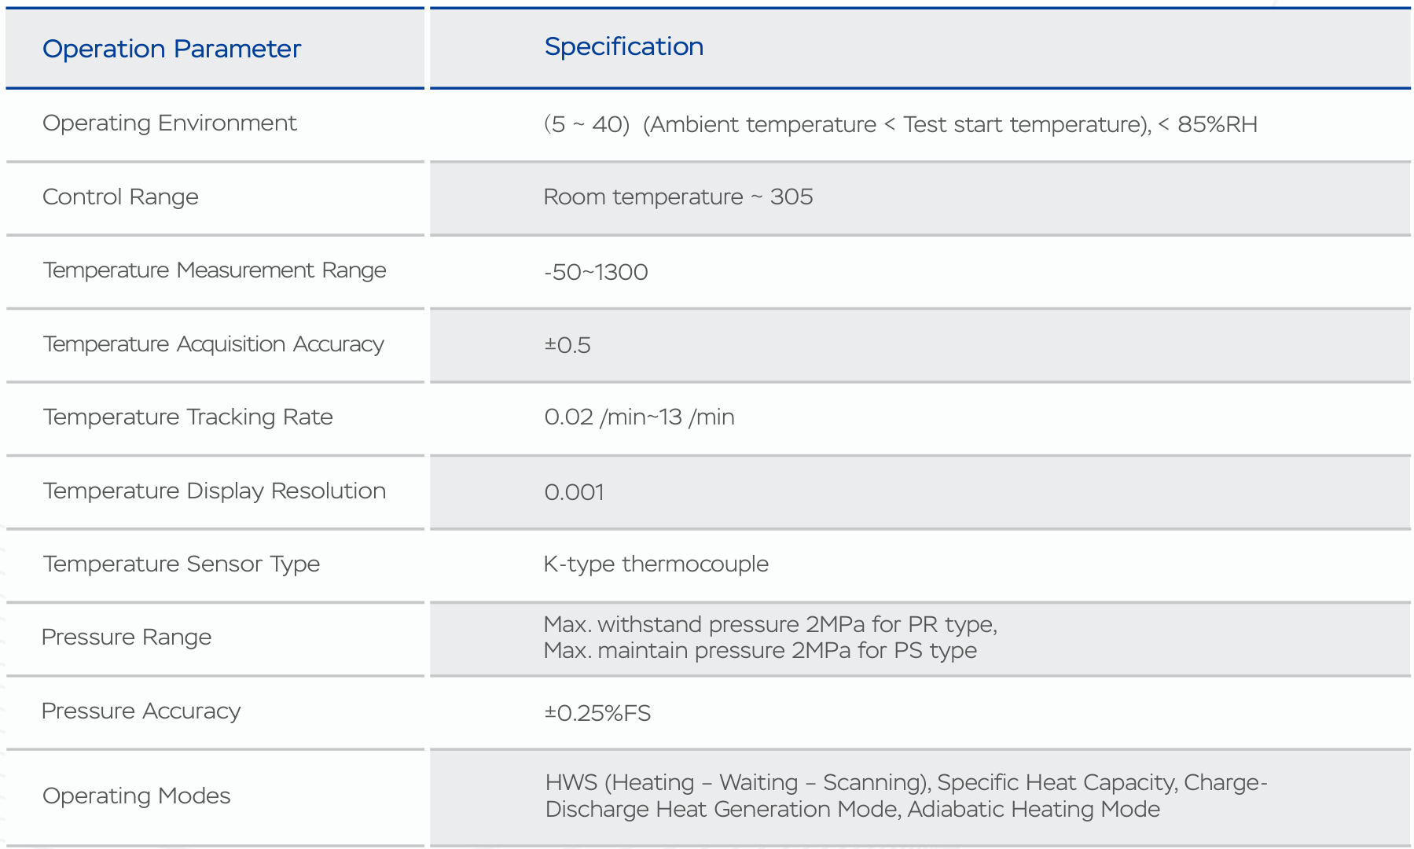
Task: Select the Temperature Tracking Rate label
Action: (x=188, y=417)
